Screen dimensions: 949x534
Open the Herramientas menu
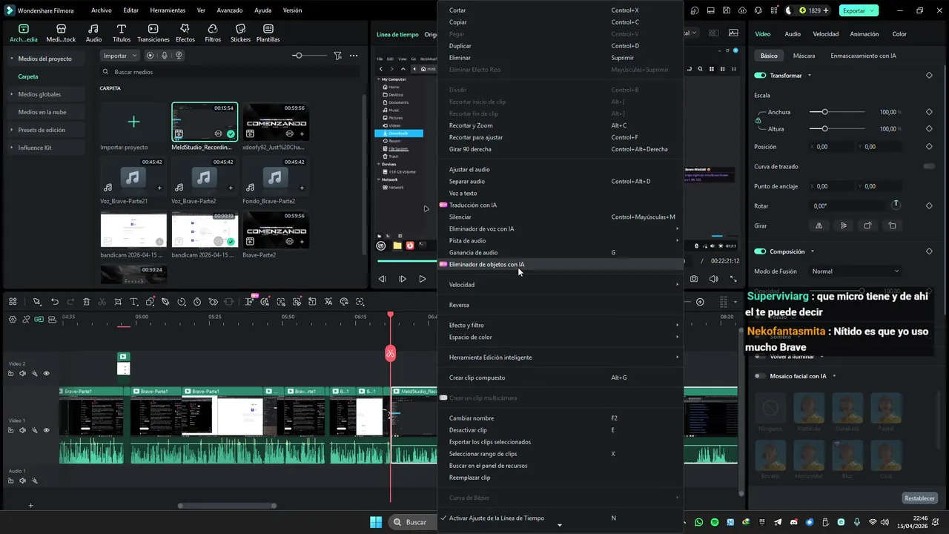pyautogui.click(x=168, y=10)
